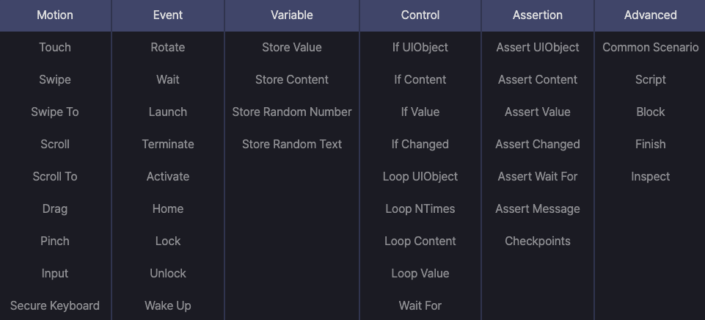
Task: Choose the Checkpoints assertion
Action: [x=538, y=241]
